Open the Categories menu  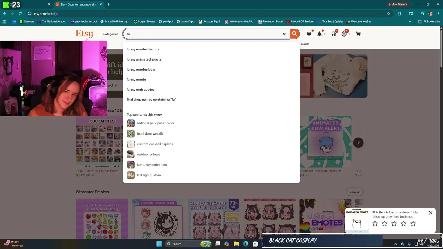108,34
